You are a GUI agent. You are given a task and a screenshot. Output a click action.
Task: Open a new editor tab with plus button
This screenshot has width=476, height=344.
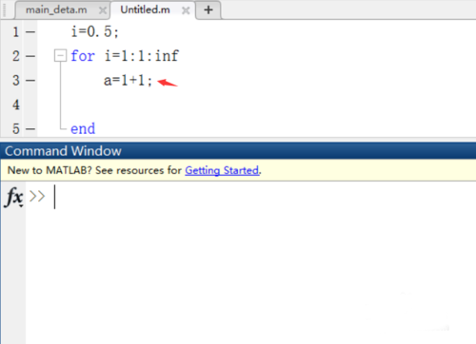tap(208, 10)
